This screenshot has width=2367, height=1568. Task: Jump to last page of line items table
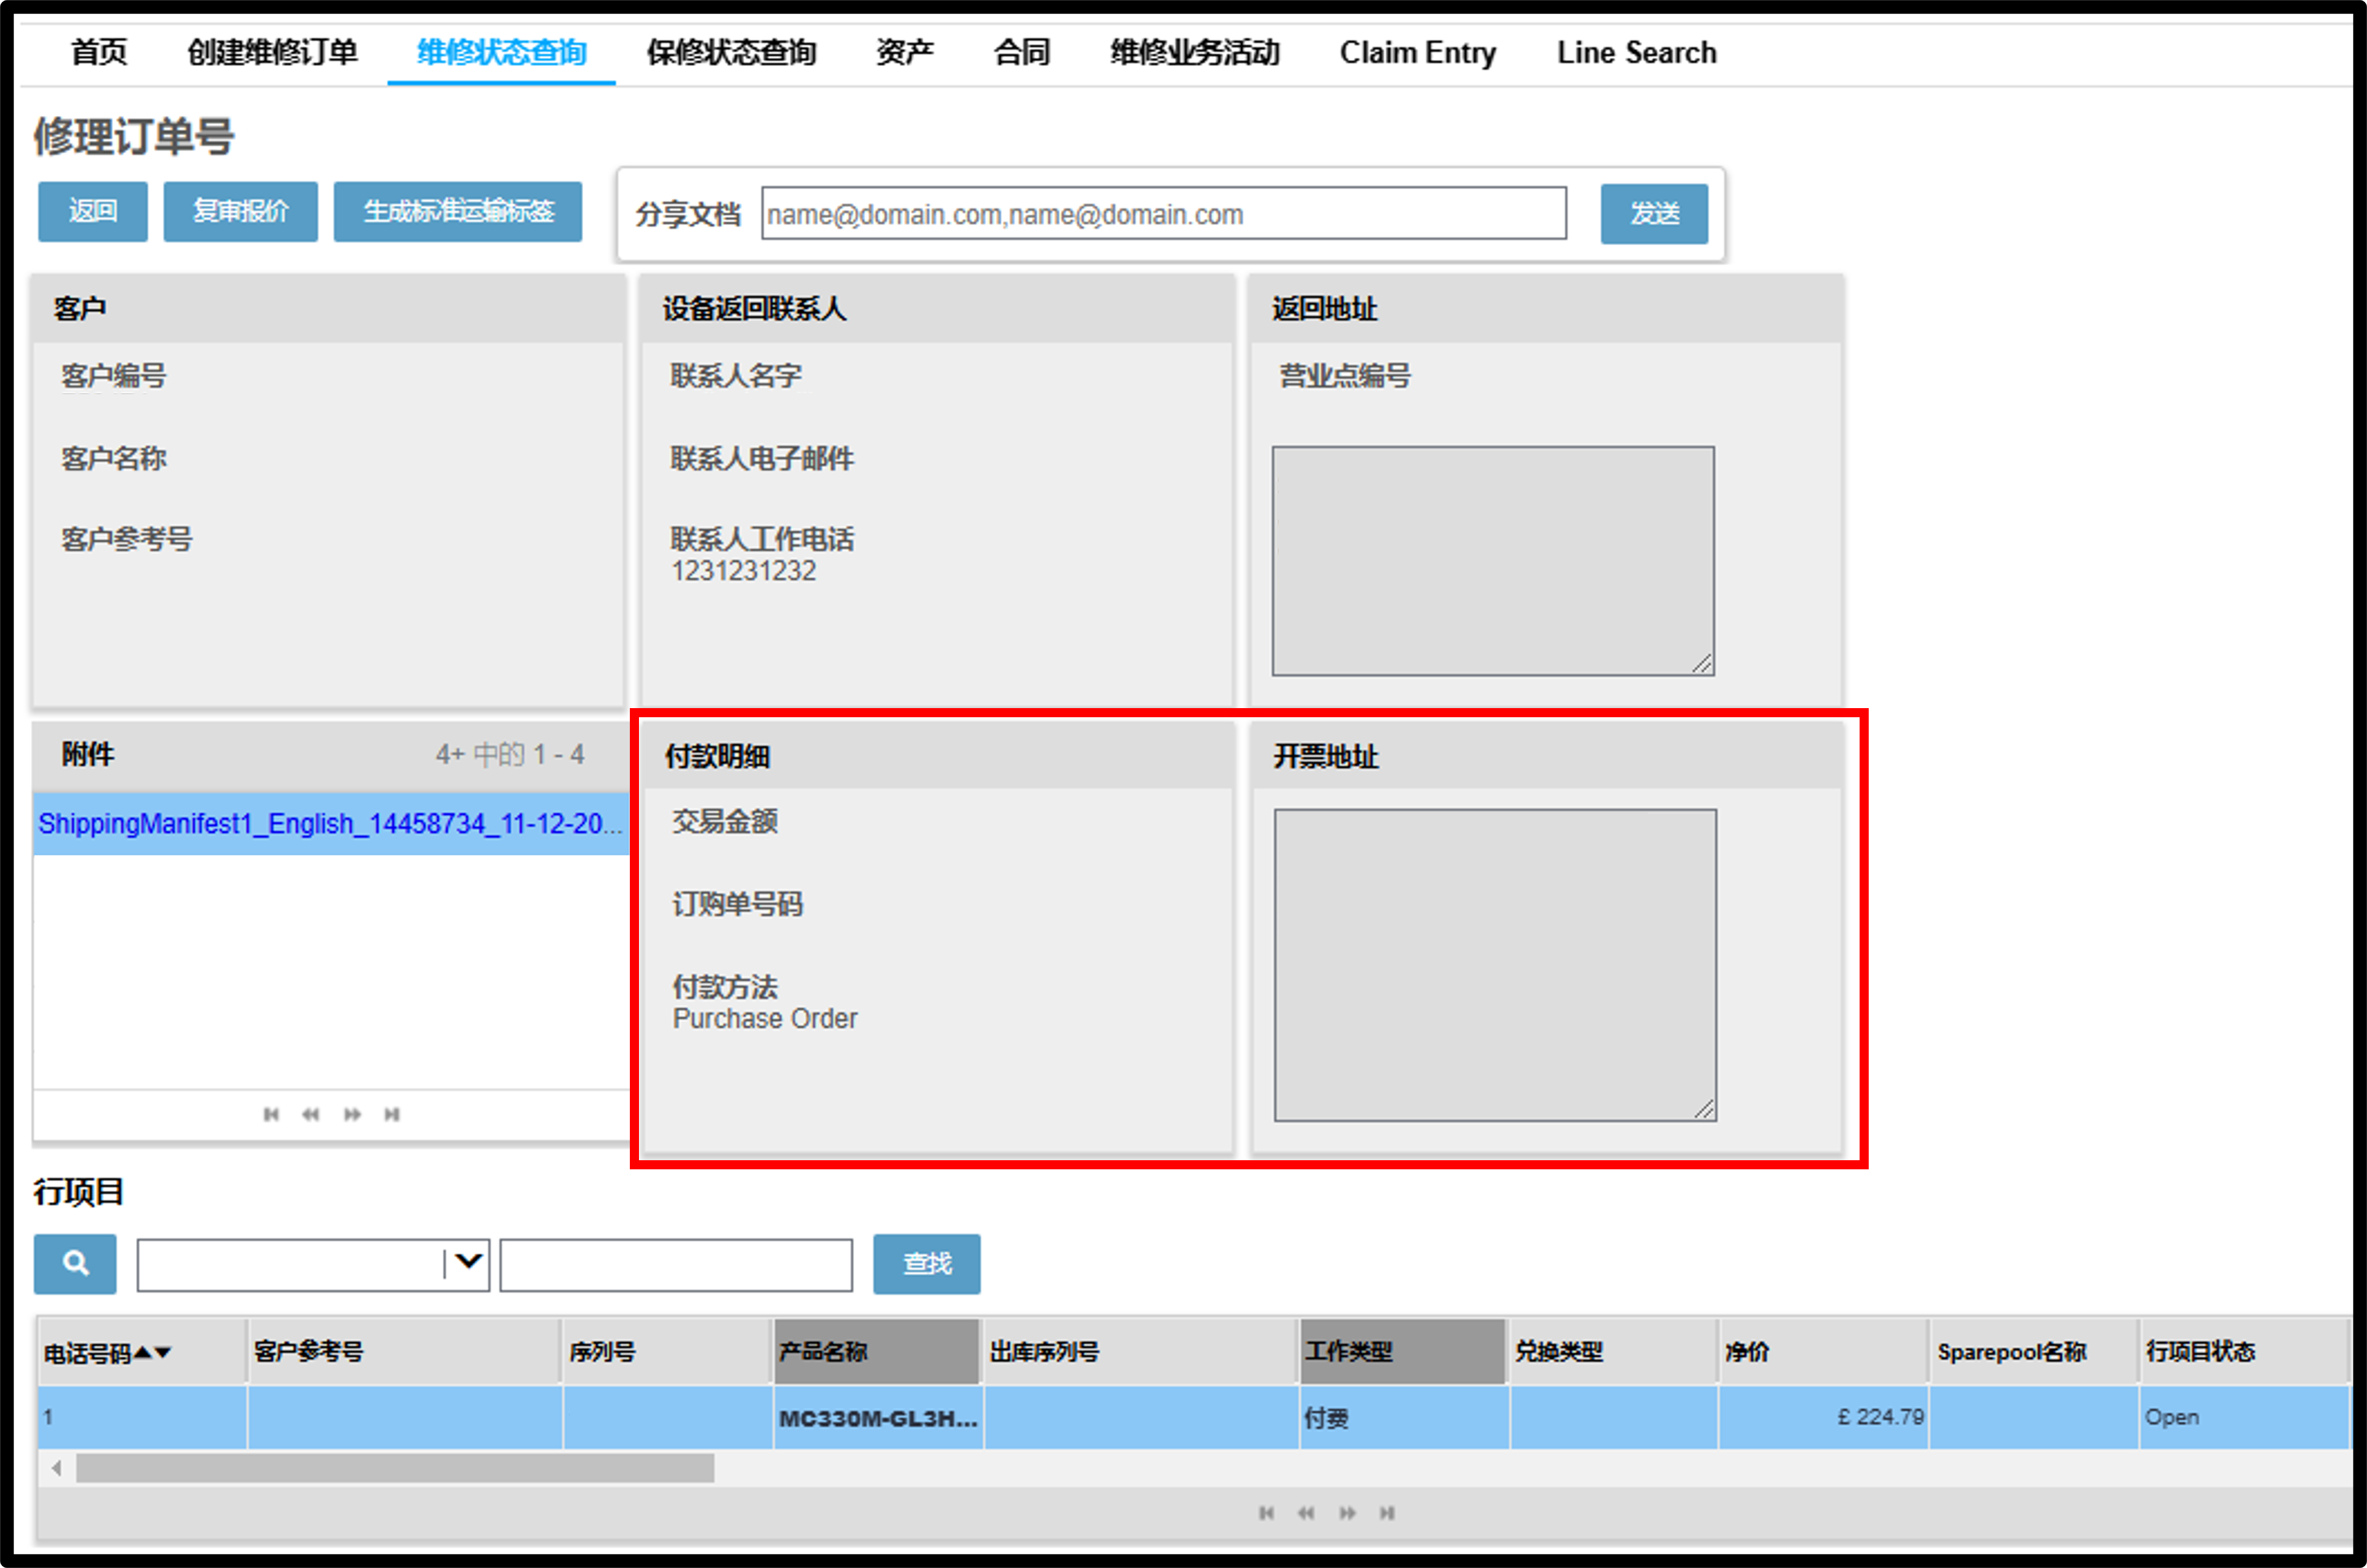tap(1387, 1513)
